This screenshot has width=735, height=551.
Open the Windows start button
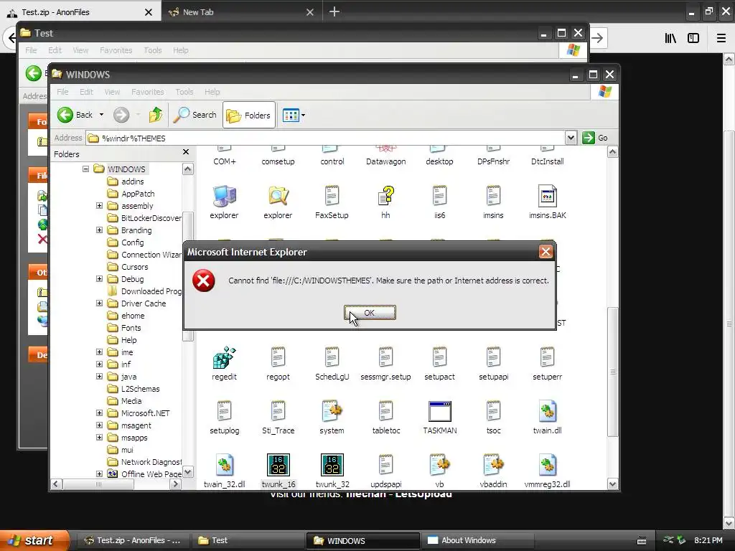point(33,540)
